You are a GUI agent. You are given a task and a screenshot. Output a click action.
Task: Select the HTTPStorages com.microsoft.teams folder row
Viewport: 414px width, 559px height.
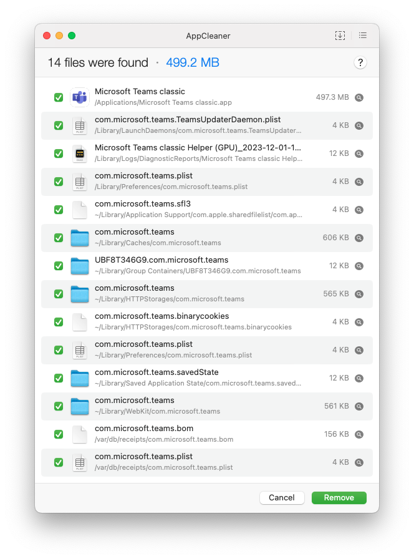pyautogui.click(x=207, y=294)
